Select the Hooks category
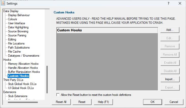 click(7, 60)
